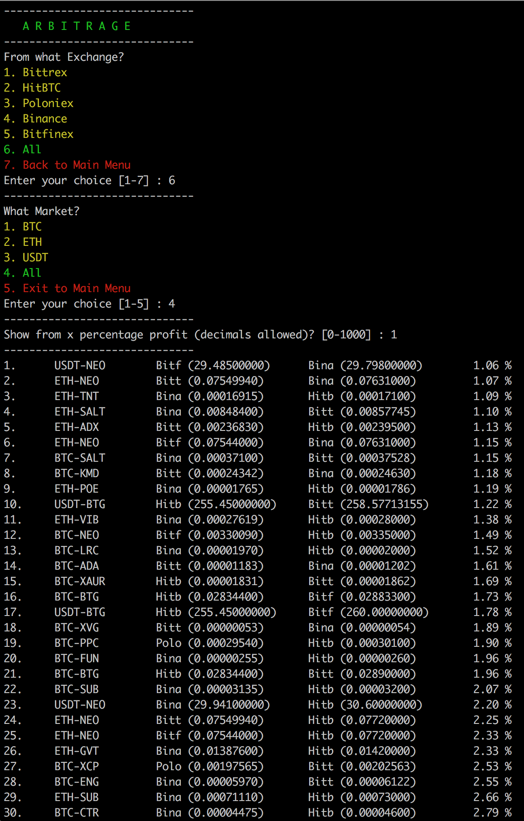Click Polo (0.00029540) price in row 19

click(x=210, y=643)
